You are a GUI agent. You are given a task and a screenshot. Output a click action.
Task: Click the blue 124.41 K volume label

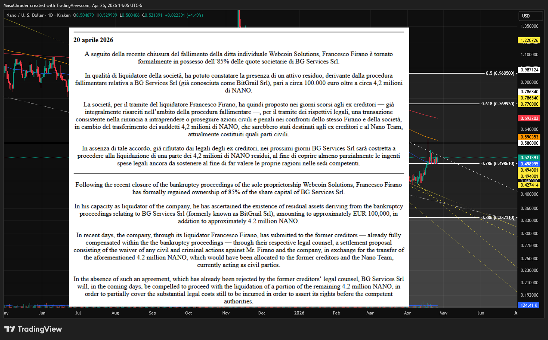pyautogui.click(x=529, y=305)
